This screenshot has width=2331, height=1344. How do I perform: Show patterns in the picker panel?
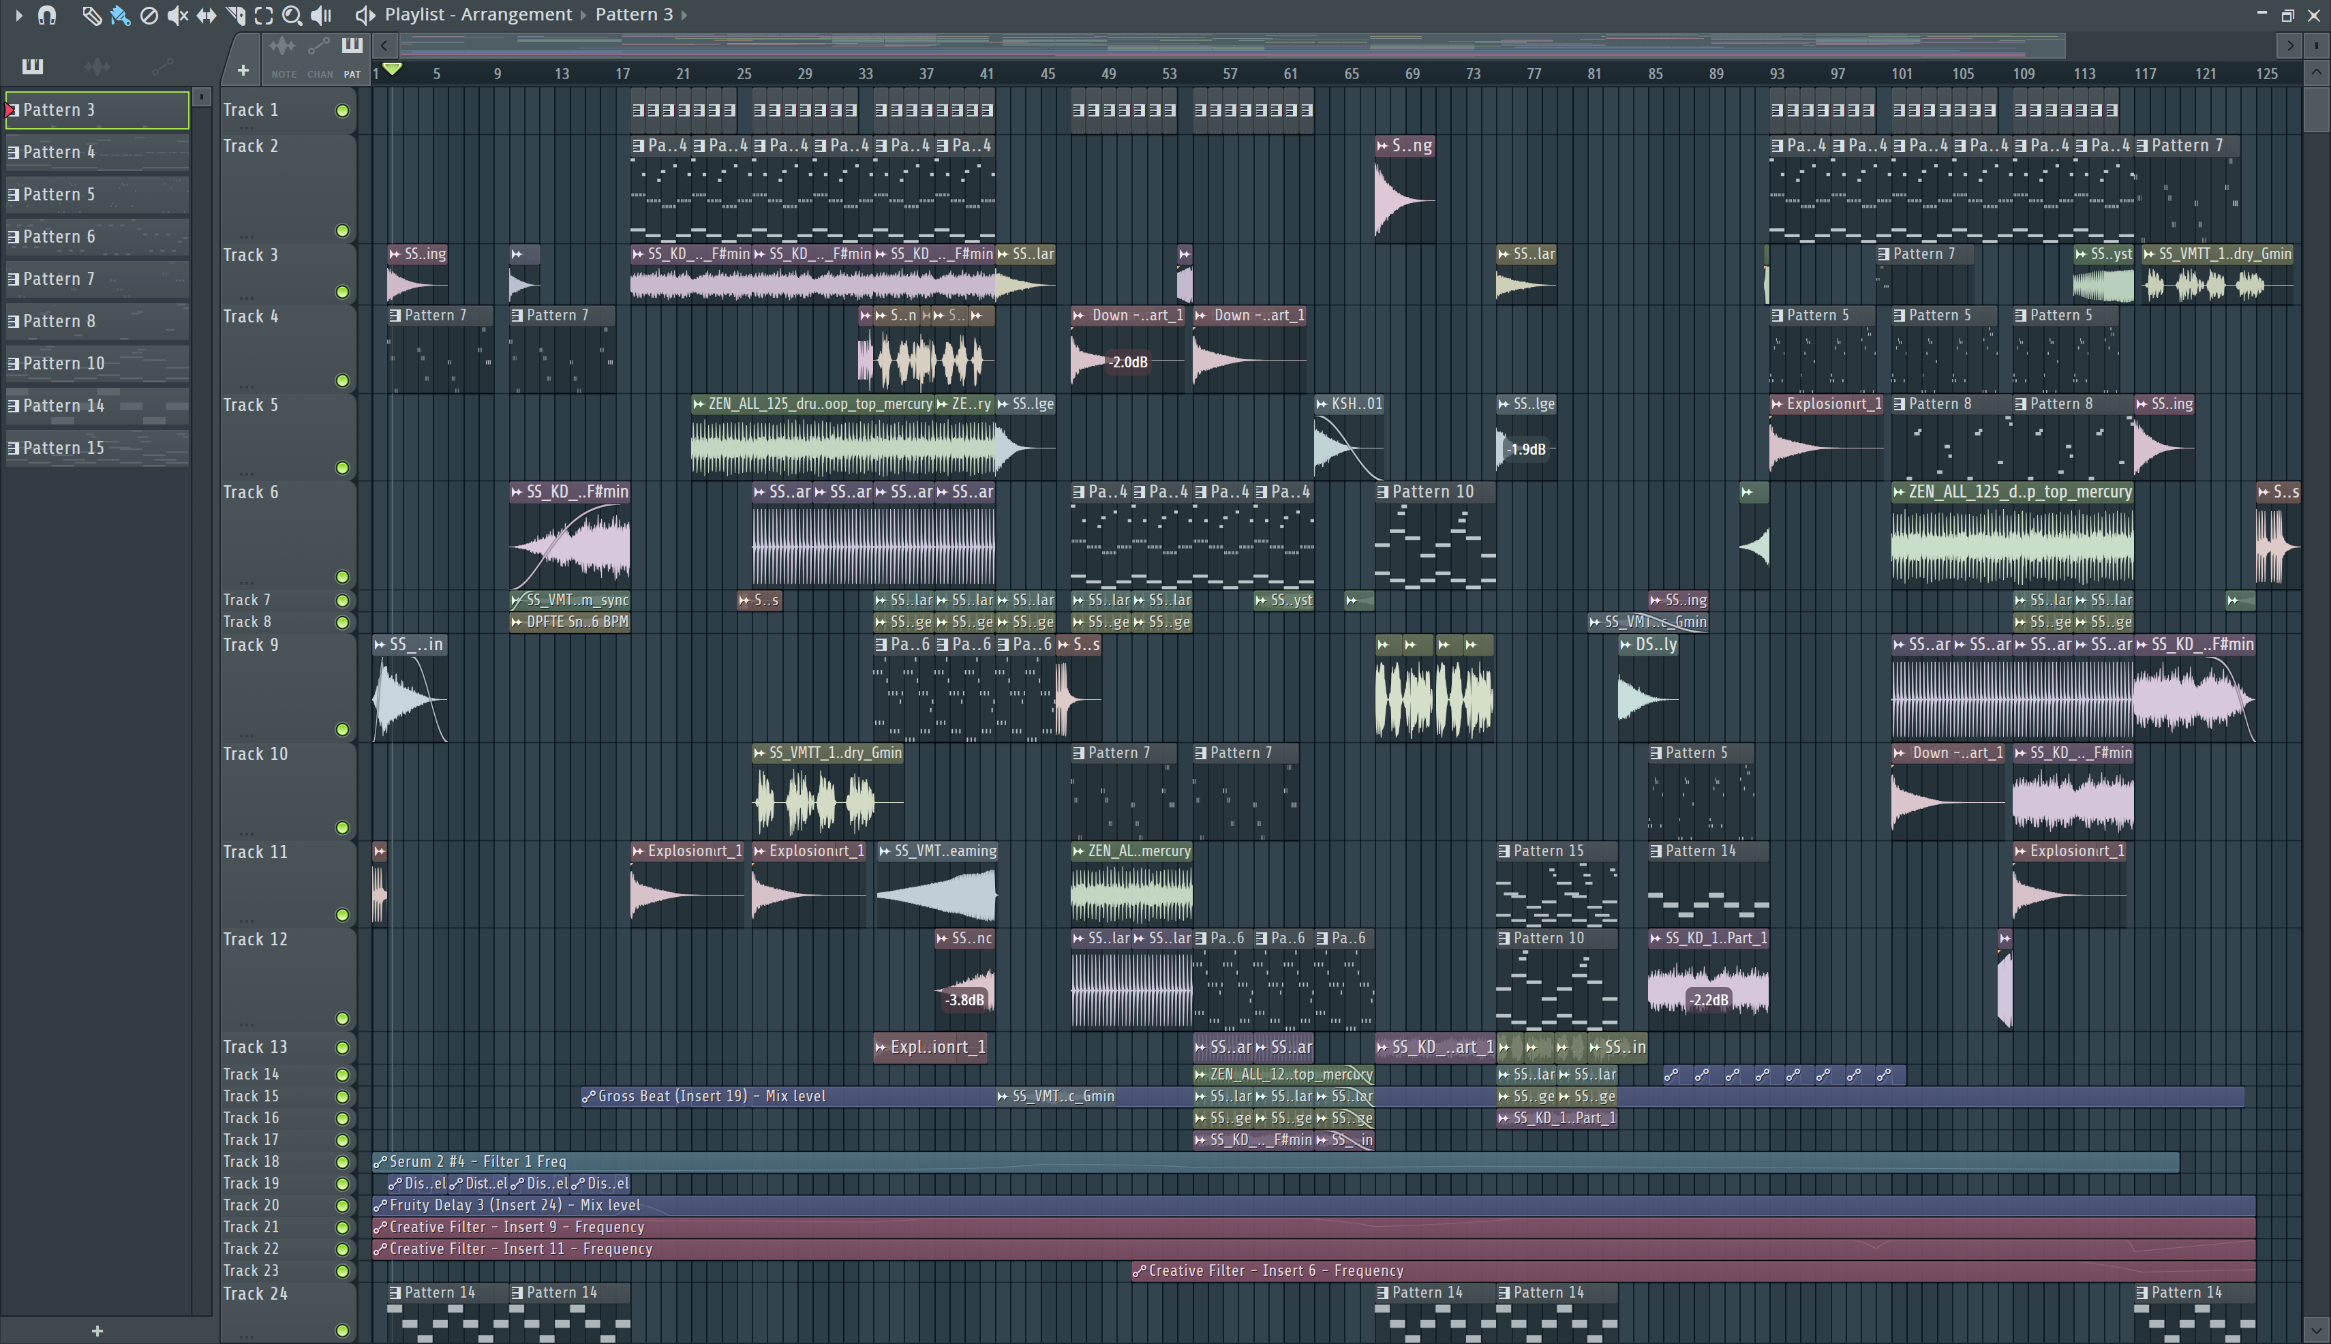point(32,65)
